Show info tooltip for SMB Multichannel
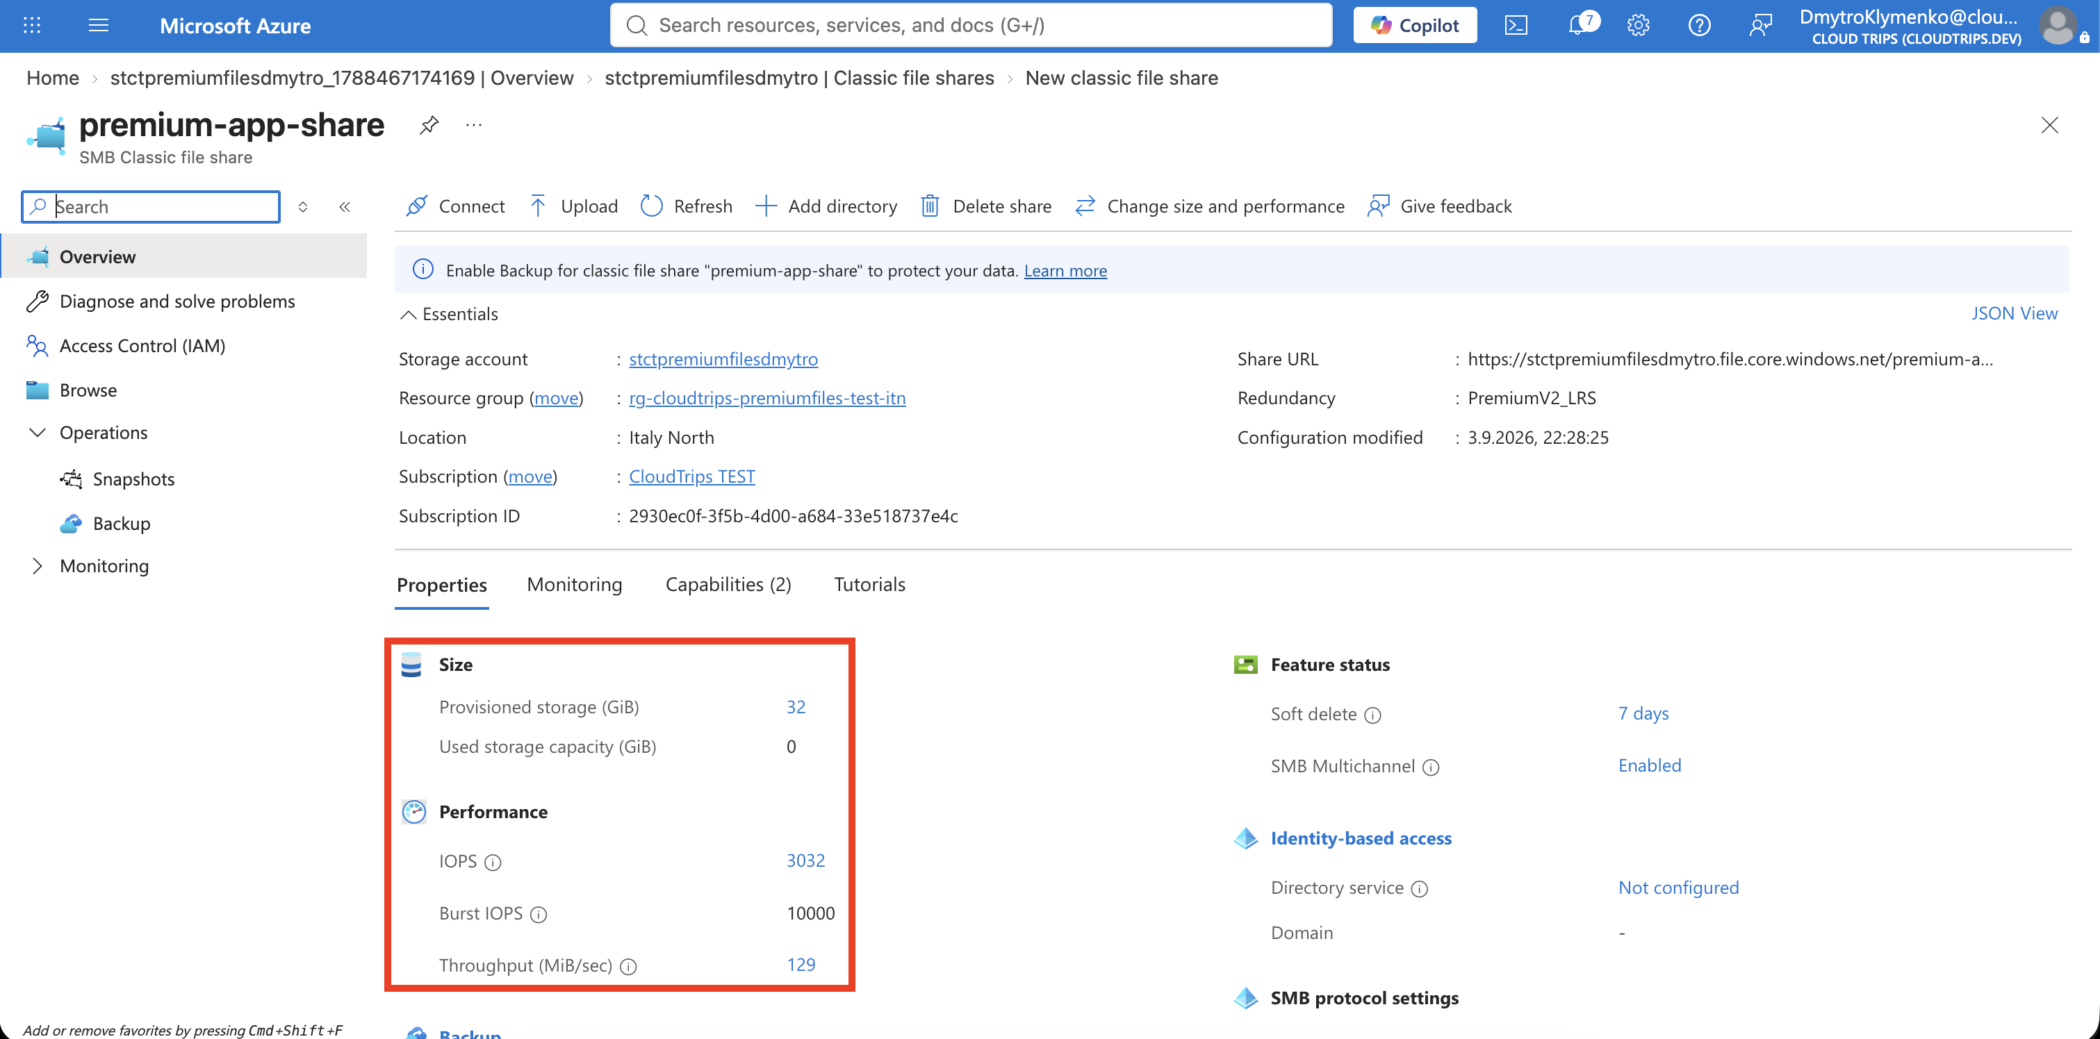 pos(1431,767)
